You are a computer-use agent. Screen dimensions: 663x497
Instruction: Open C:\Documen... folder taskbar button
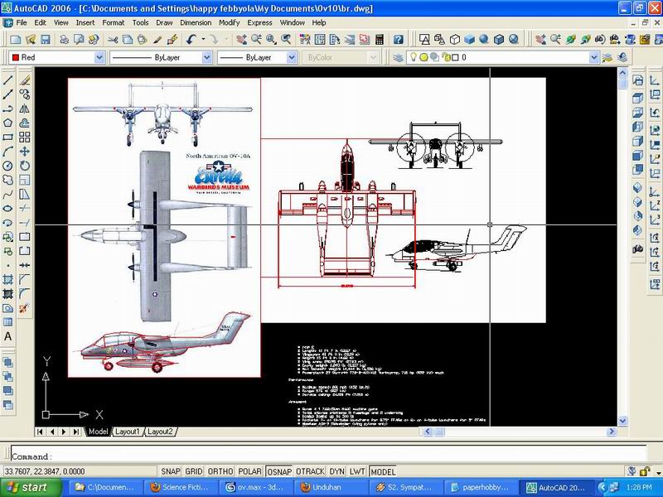[108, 487]
